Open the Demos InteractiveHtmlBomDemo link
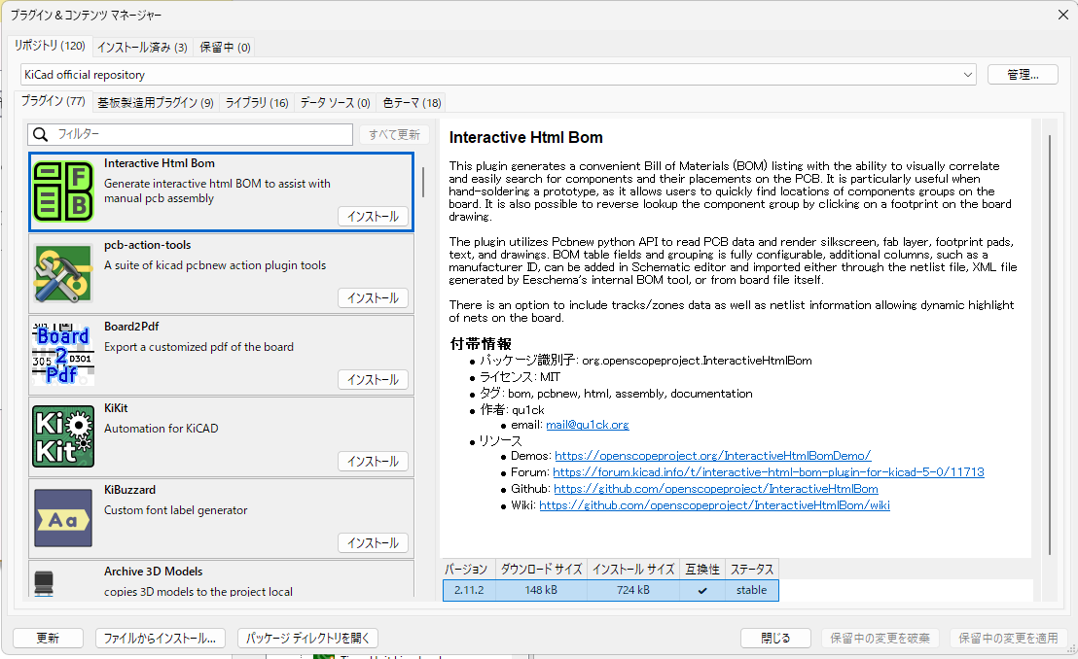Image resolution: width=1078 pixels, height=659 pixels. tap(713, 456)
